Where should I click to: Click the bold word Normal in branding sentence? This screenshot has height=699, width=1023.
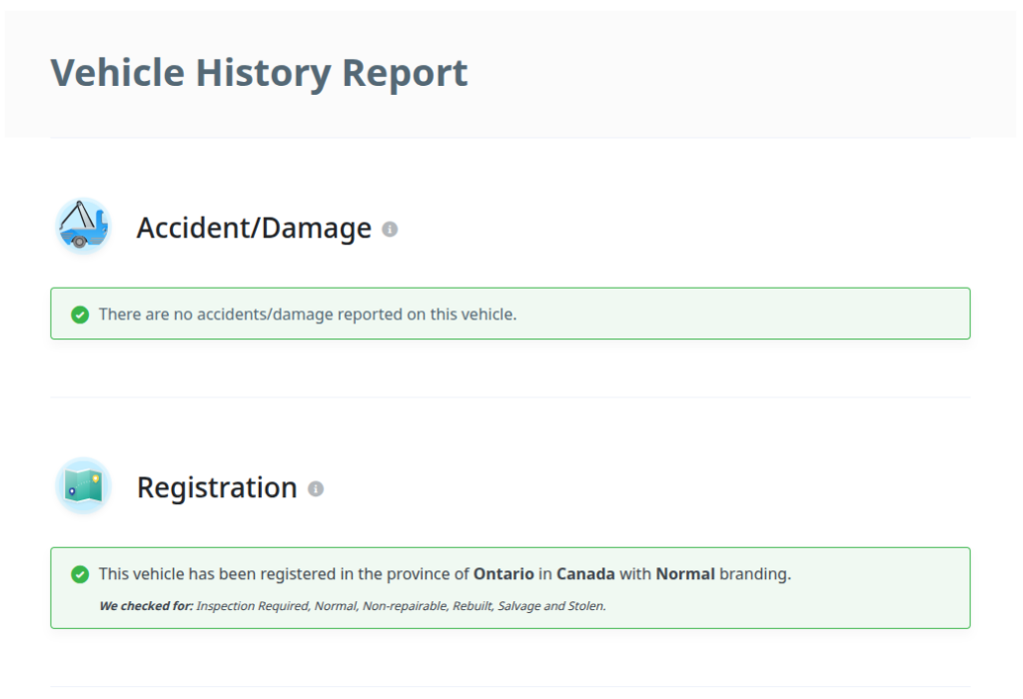[685, 574]
